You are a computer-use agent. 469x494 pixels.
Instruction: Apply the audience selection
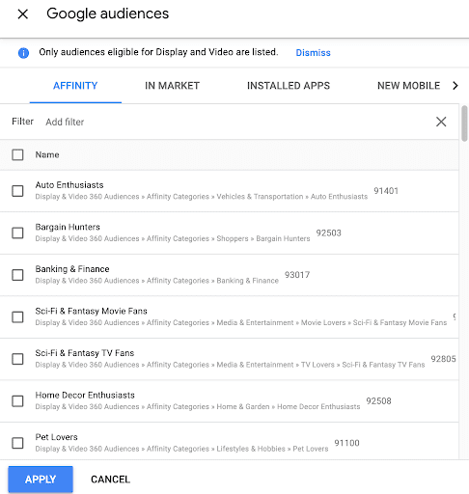(x=41, y=480)
